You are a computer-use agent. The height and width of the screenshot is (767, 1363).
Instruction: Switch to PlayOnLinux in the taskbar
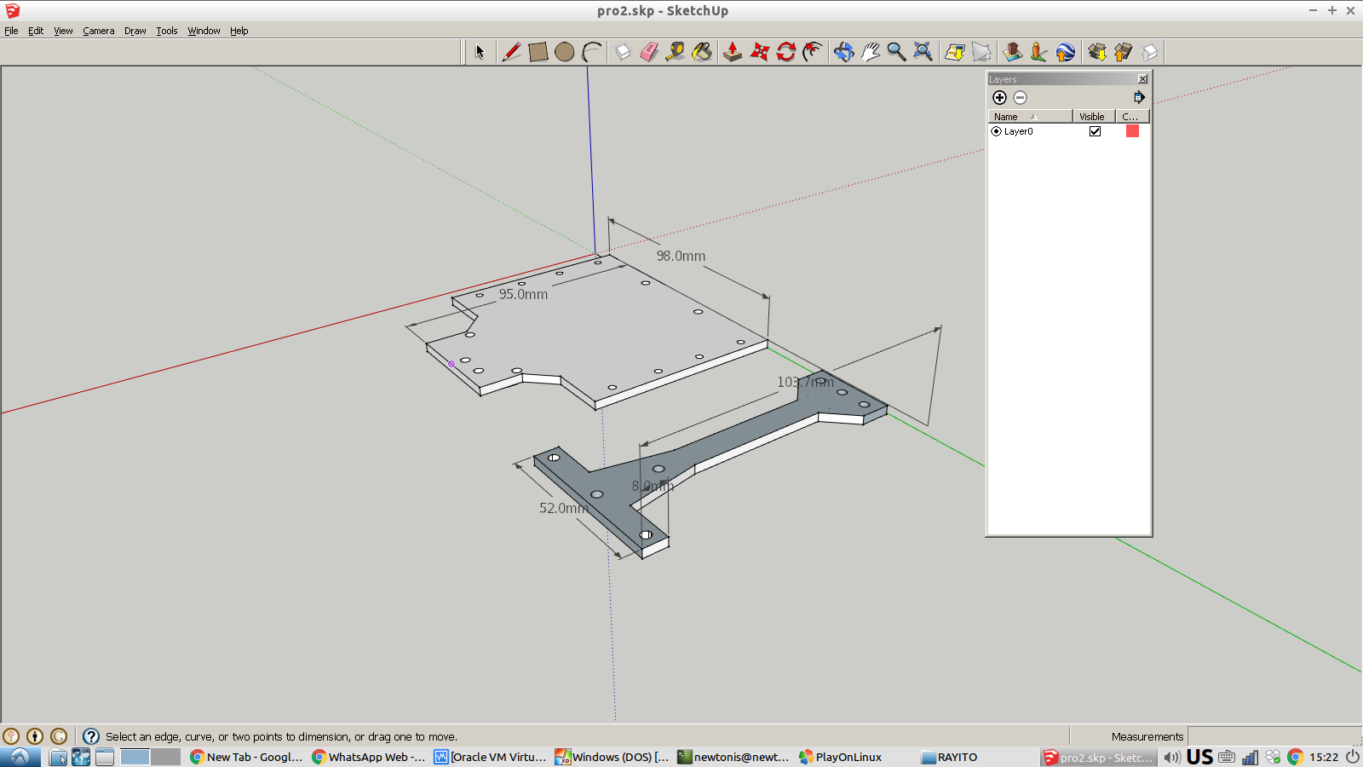click(x=840, y=757)
